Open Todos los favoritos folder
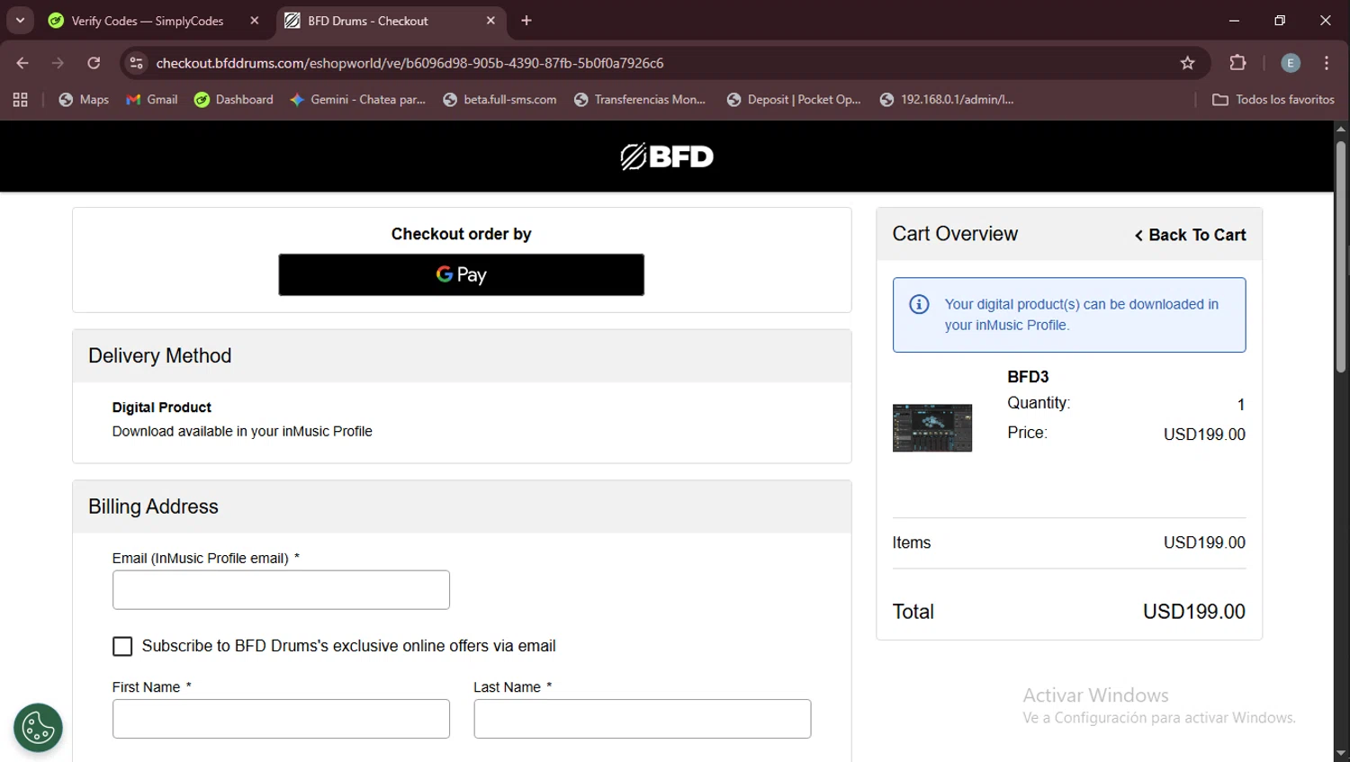The height and width of the screenshot is (762, 1350). click(1273, 100)
